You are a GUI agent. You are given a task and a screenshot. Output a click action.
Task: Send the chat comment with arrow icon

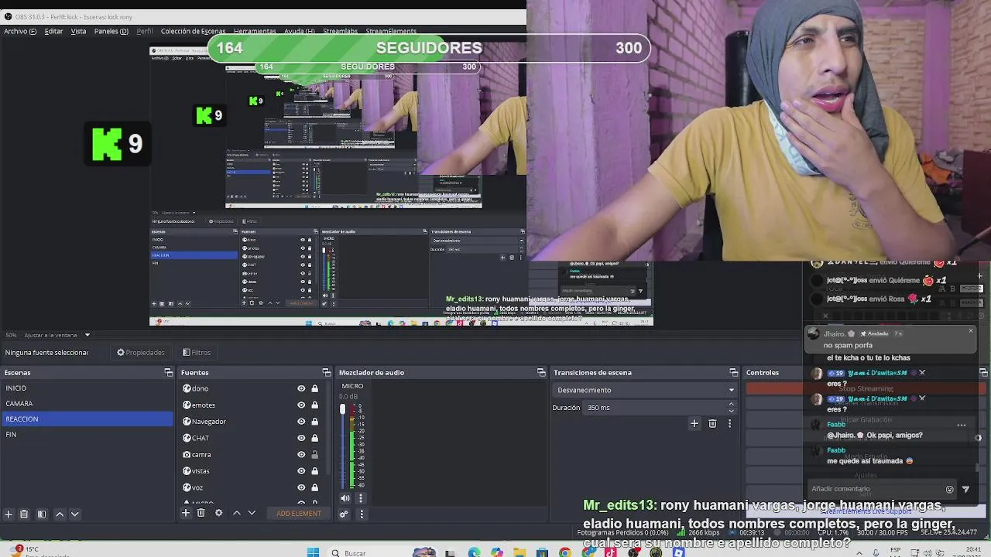pos(965,489)
